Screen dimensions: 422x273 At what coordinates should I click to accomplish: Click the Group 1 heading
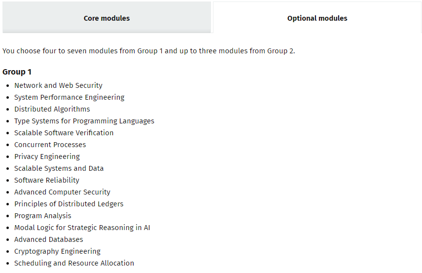click(17, 72)
